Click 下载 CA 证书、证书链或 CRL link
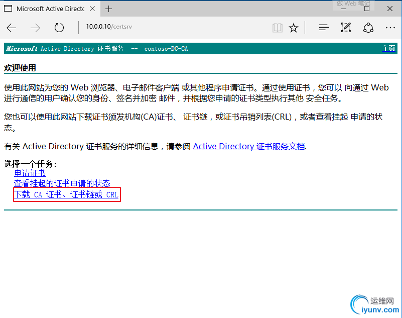 point(66,194)
